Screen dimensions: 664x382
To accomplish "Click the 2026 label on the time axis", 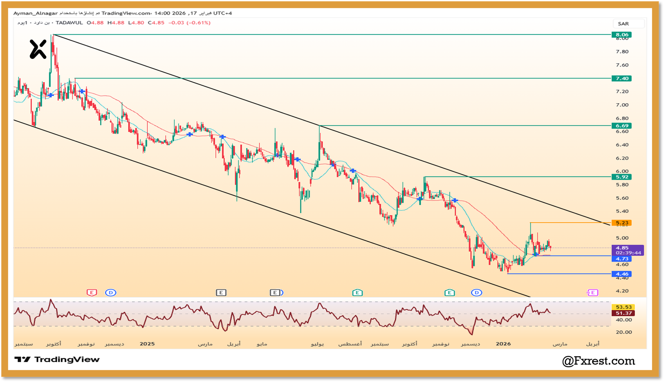I will pos(503,344).
